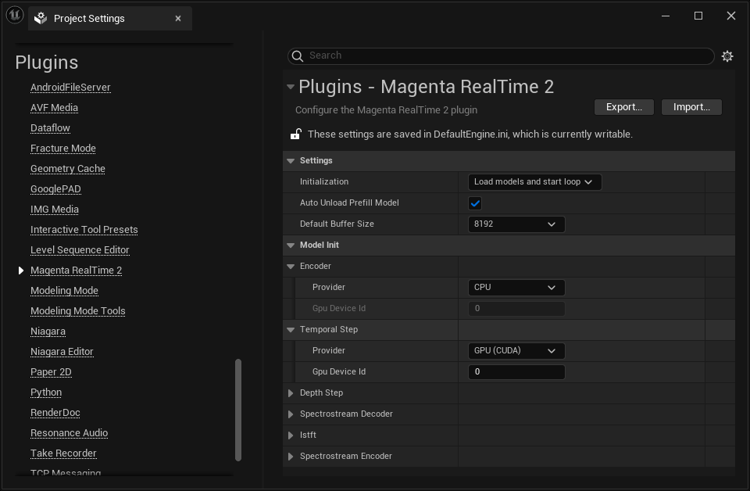Open RenderDoc plugin settings
This screenshot has width=750, height=491.
(x=55, y=413)
